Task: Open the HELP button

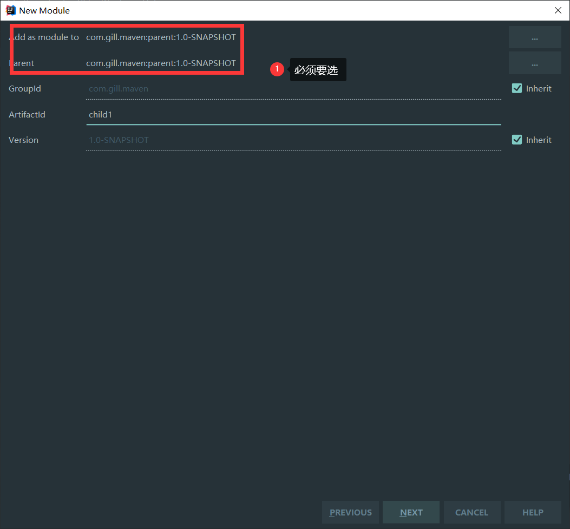Action: [x=533, y=512]
